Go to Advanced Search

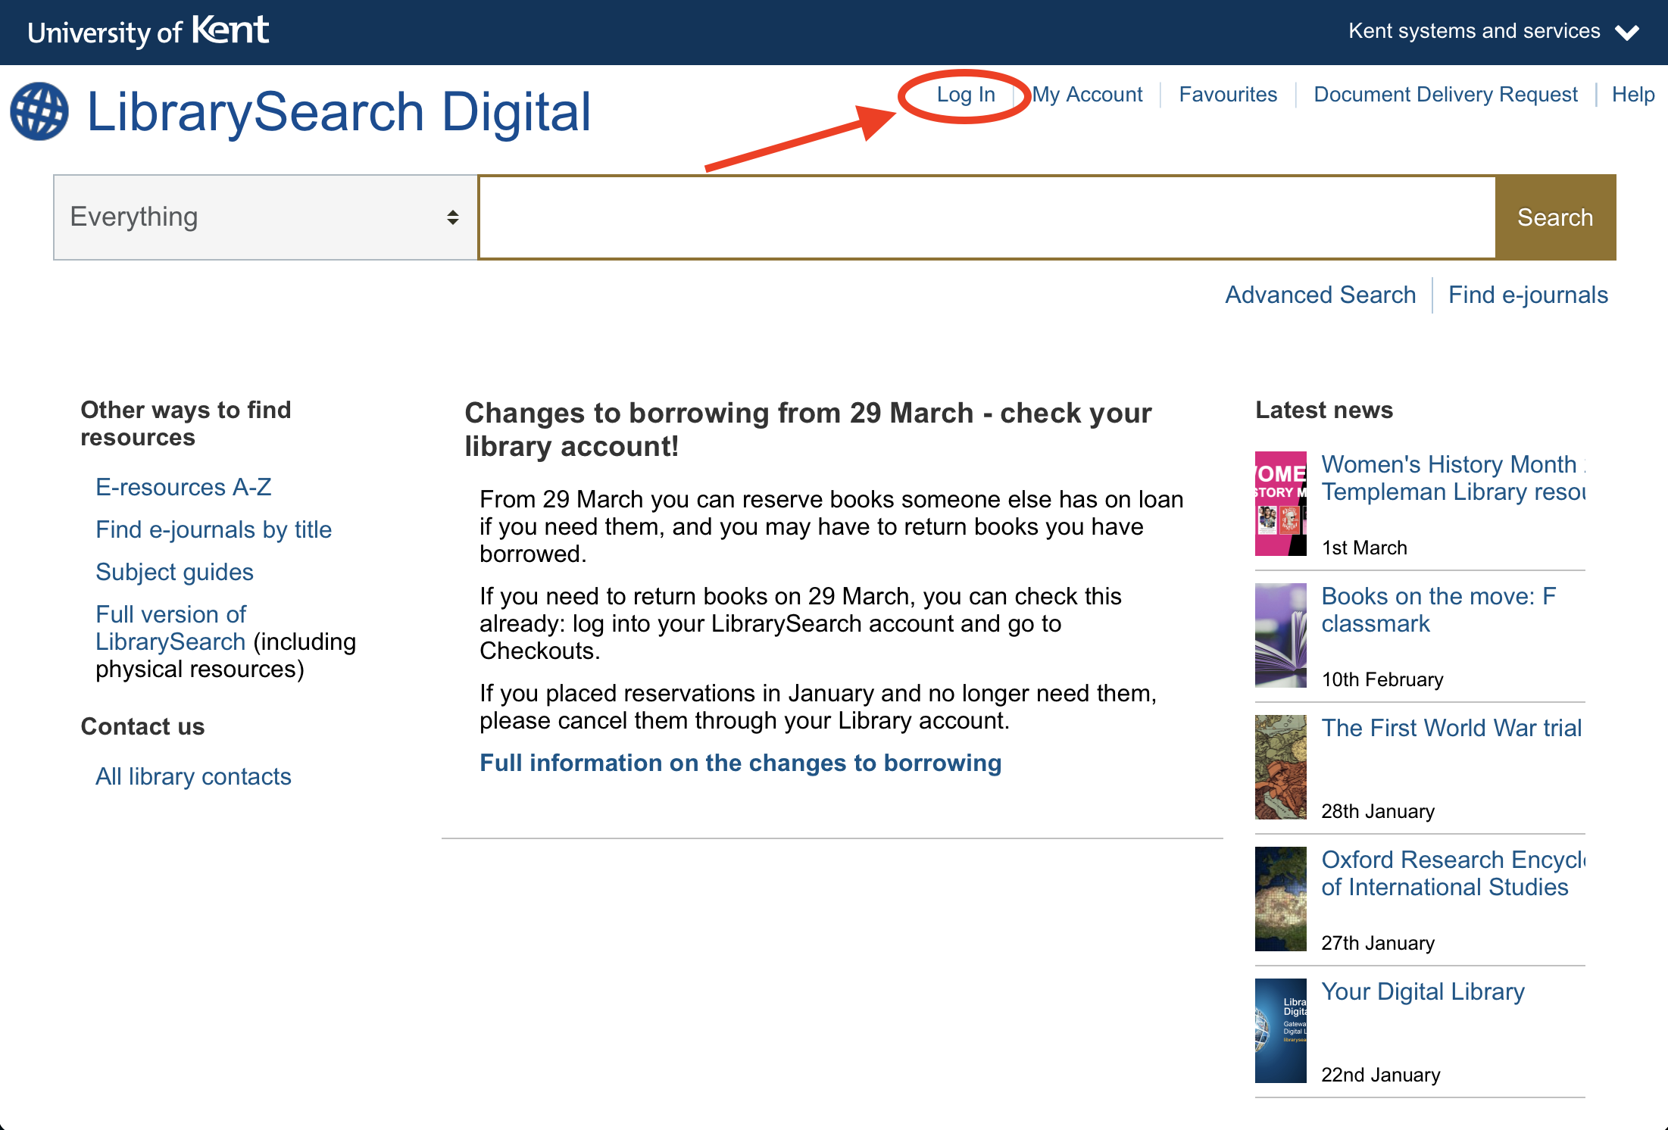1320,295
